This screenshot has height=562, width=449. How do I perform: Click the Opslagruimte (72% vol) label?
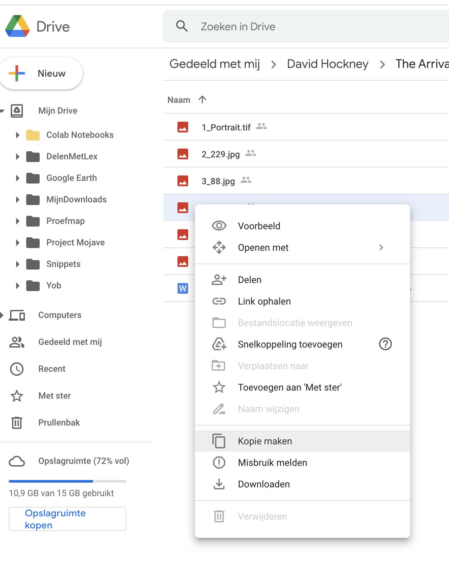pyautogui.click(x=84, y=461)
